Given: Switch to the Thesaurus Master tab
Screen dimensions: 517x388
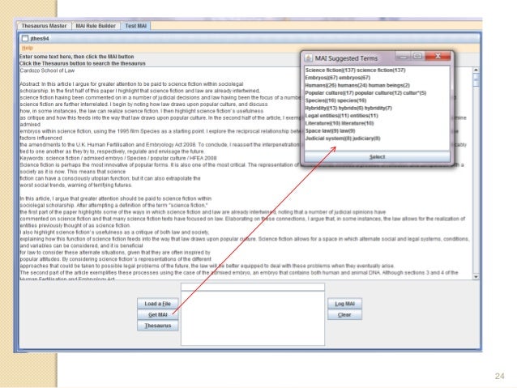Looking at the screenshot, I should coord(45,26).
